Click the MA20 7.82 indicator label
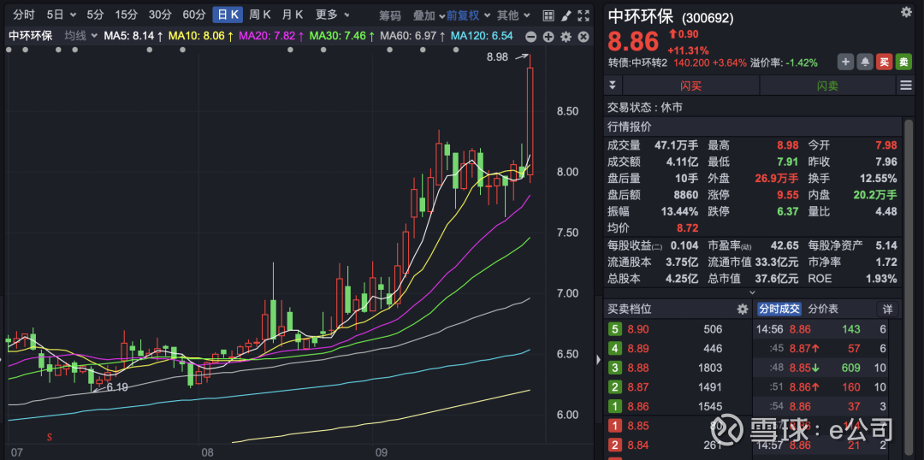The image size is (924, 460). 270,36
